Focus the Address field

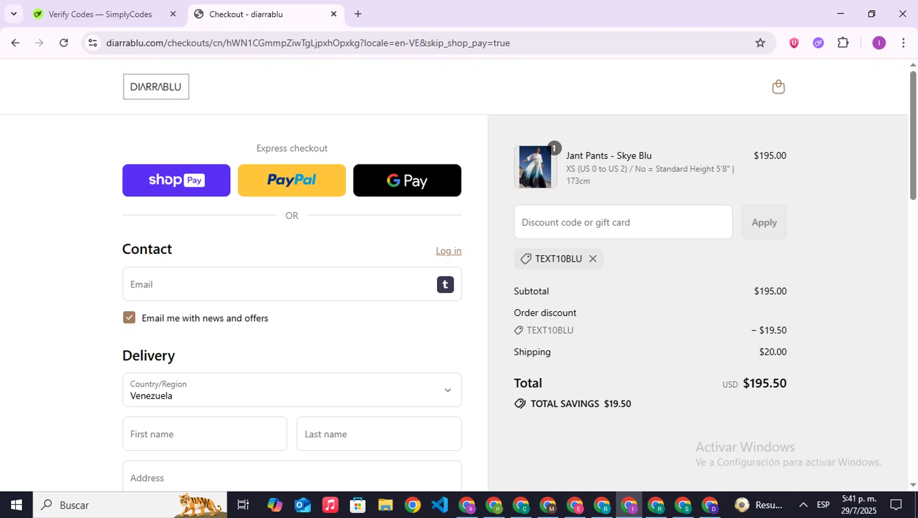coord(292,477)
